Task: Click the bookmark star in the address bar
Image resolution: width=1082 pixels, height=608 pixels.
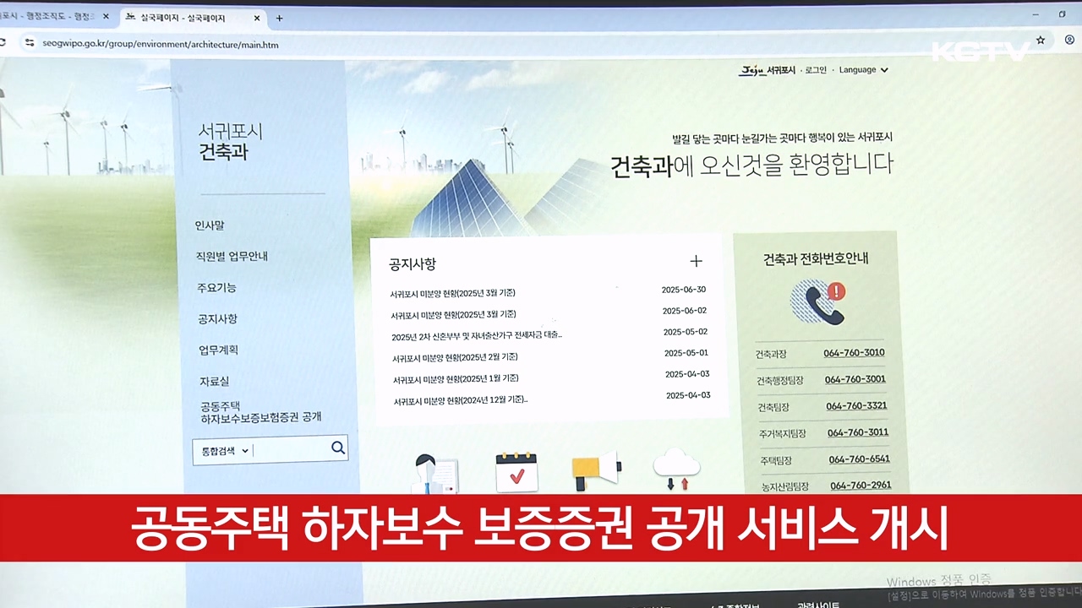Action: (x=1039, y=40)
